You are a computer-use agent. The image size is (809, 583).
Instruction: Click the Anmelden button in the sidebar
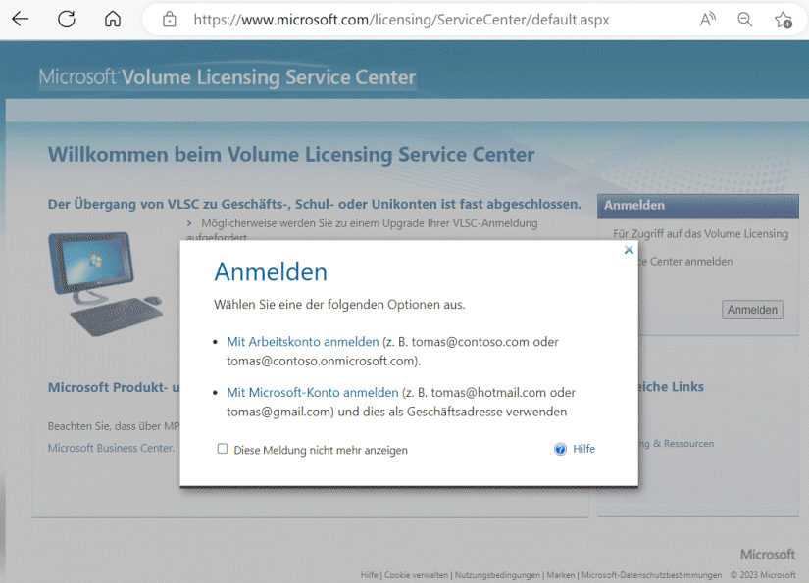click(x=752, y=310)
